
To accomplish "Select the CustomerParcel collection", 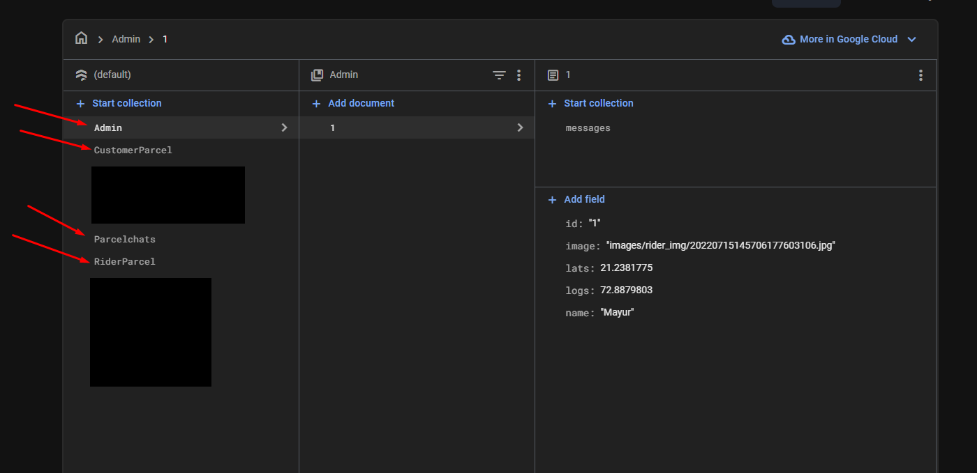I will click(x=133, y=150).
